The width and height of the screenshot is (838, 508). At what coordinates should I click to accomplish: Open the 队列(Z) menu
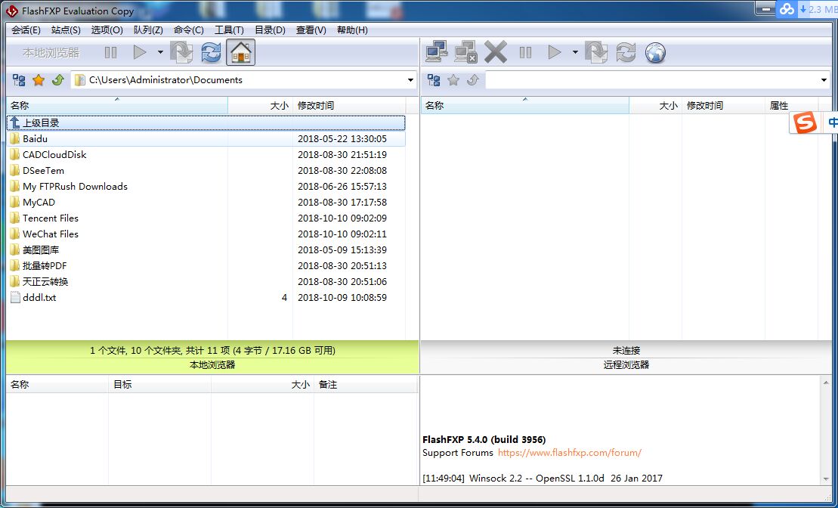[x=148, y=30]
